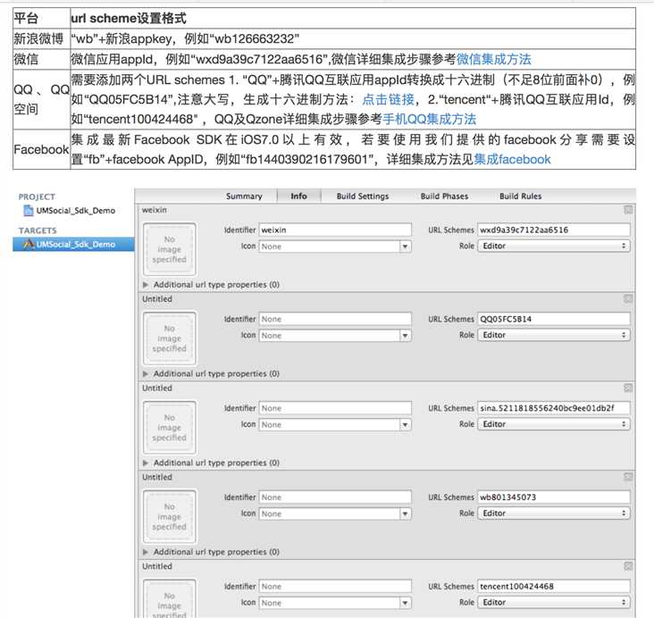Click the URL Schemes field wb801345073
Screen dimensions: 654x618
[553, 497]
